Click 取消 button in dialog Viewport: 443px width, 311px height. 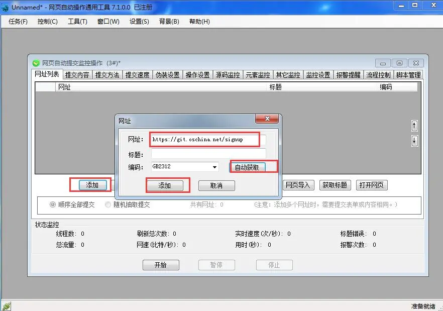216,185
